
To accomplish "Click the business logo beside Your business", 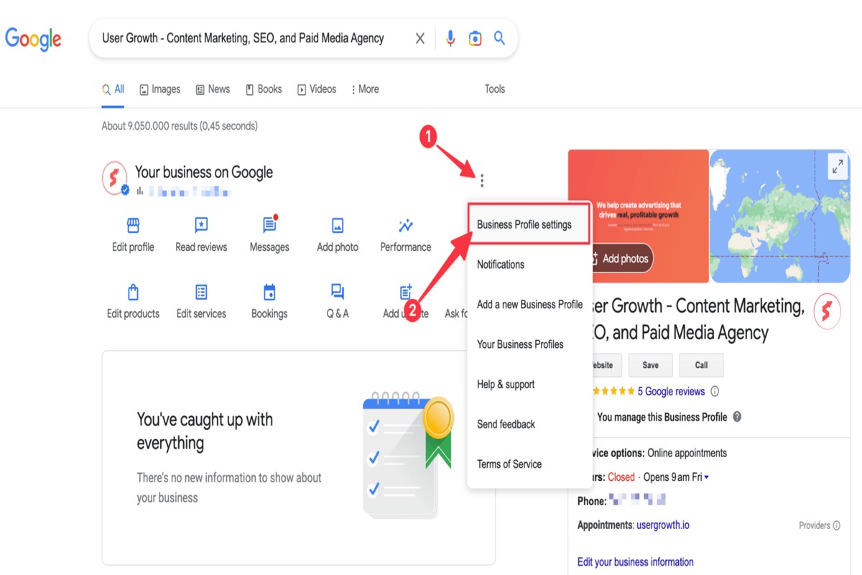I will click(115, 178).
